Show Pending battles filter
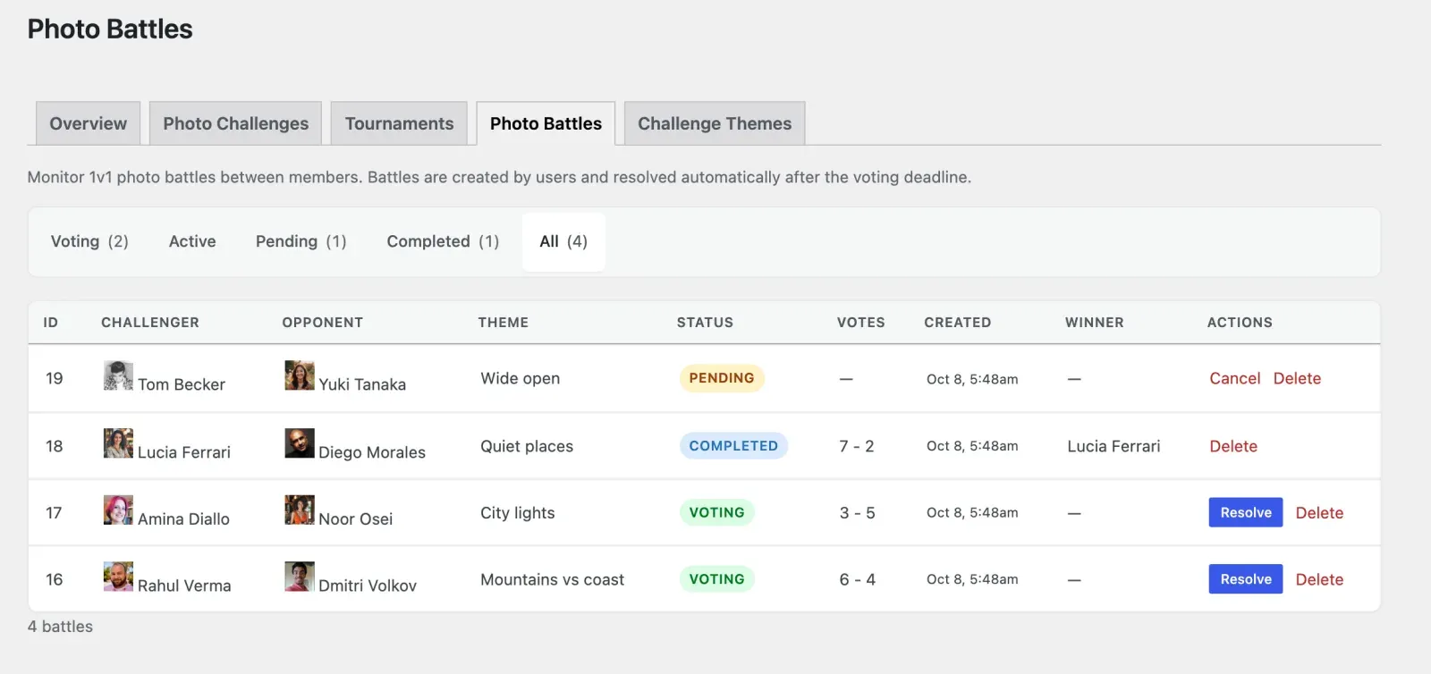The image size is (1431, 674). pos(301,241)
